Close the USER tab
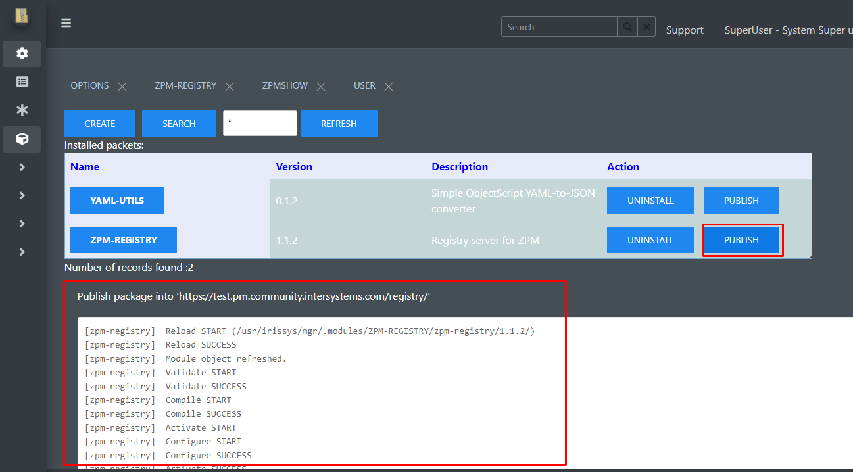Image resolution: width=853 pixels, height=472 pixels. click(389, 86)
